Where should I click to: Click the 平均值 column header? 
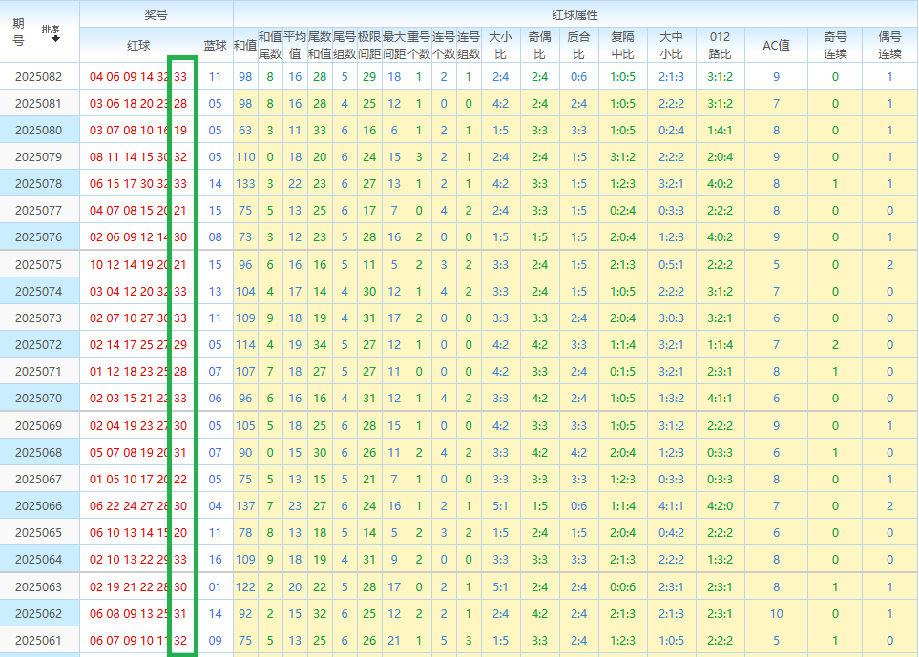[x=295, y=45]
